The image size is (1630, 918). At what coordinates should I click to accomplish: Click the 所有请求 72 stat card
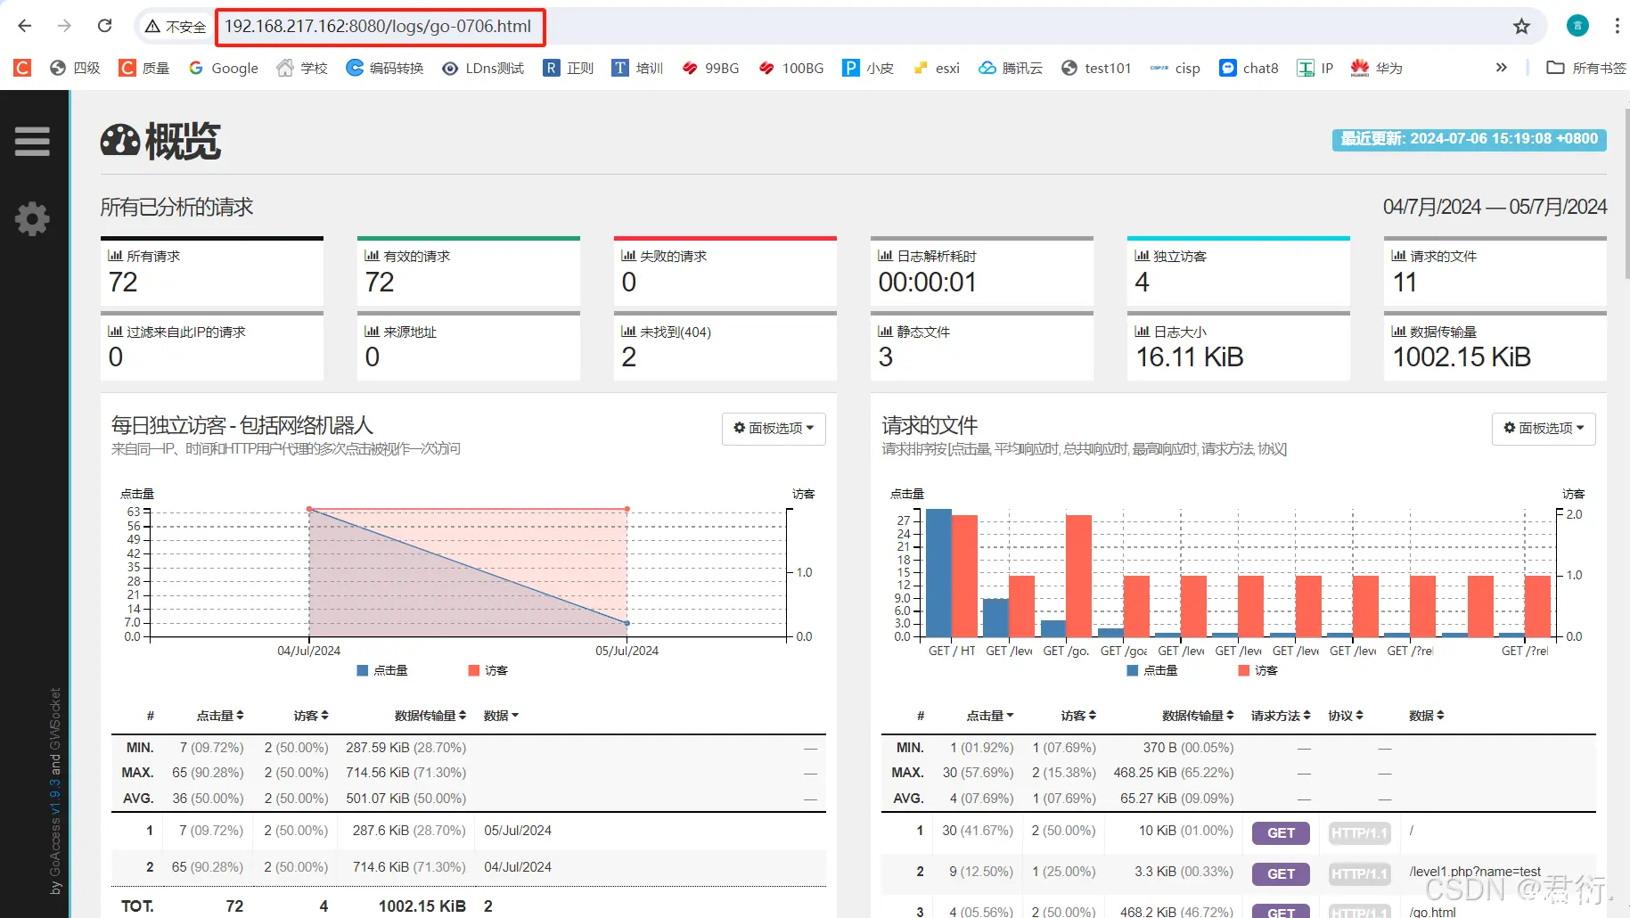[x=212, y=272]
